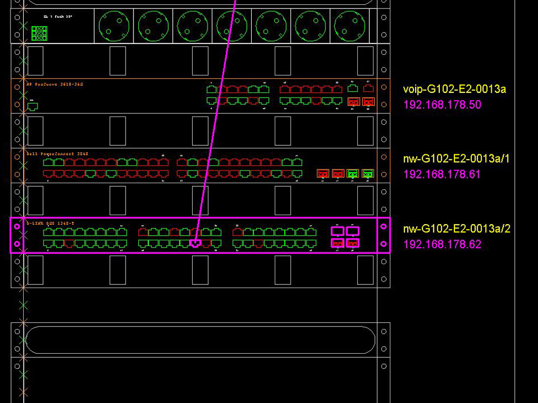Screen dimensions: 538x403
Task: Click the Dell PowerConnect 2848 device name
Action: (57, 154)
